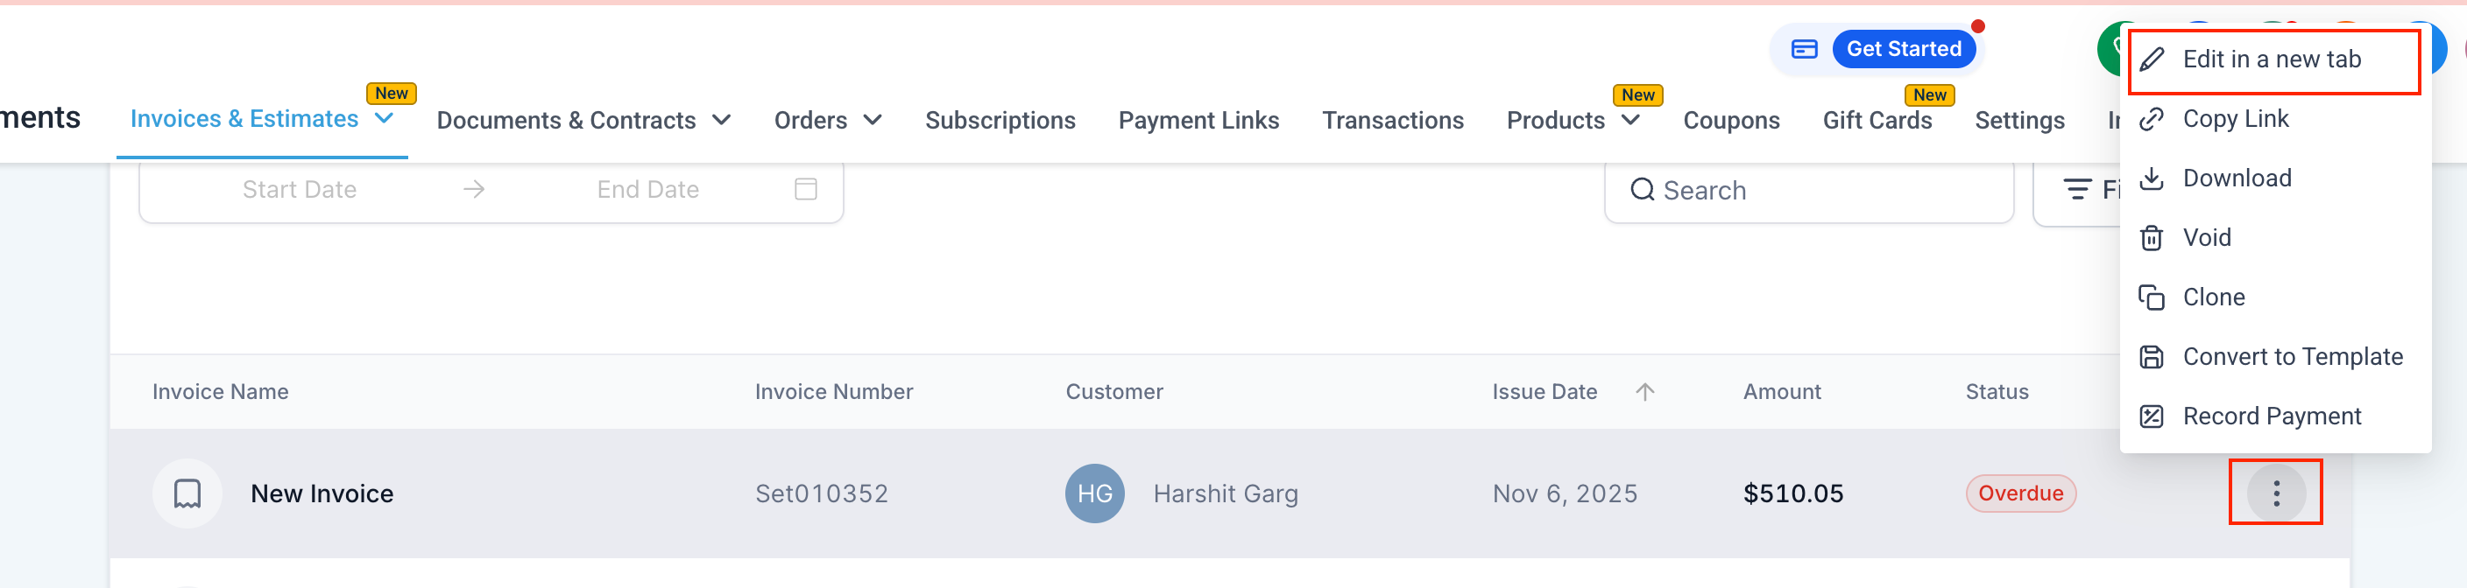The width and height of the screenshot is (2467, 588).
Task: Click into the Search field
Action: pos(1820,190)
